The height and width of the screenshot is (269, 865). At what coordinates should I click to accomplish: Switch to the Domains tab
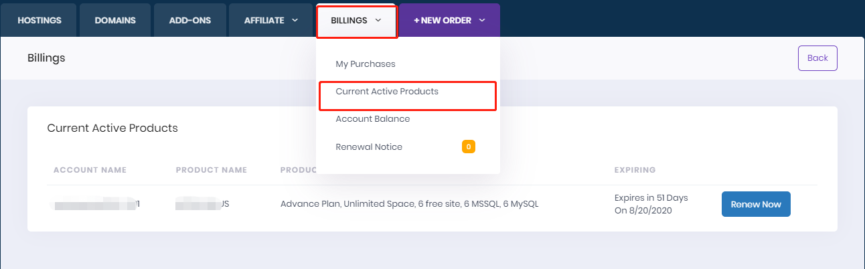click(x=115, y=20)
